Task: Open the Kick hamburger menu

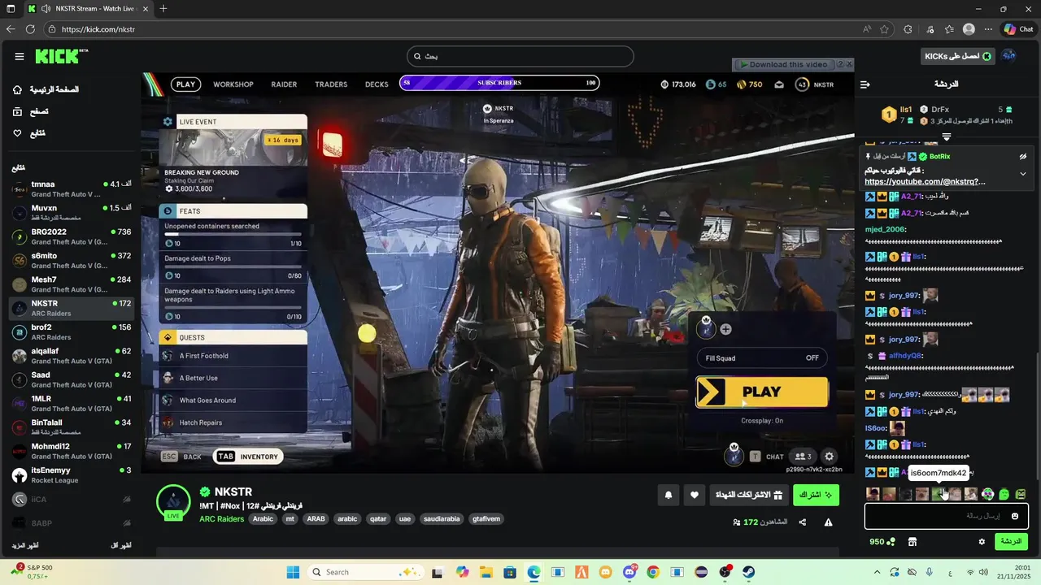Action: 20,57
